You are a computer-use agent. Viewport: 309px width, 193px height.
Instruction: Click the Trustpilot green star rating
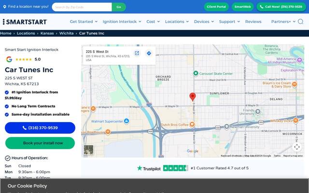click(176, 168)
